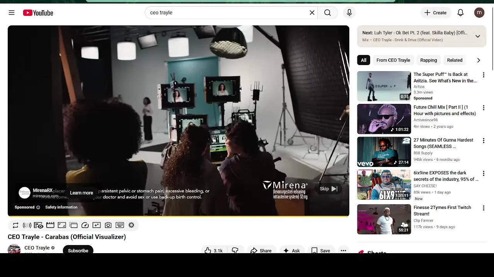Image resolution: width=494 pixels, height=277 pixels.
Task: Select the From CEO Trayle chip
Action: 393,60
